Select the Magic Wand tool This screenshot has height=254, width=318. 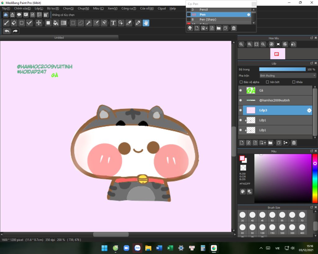coord(89,23)
